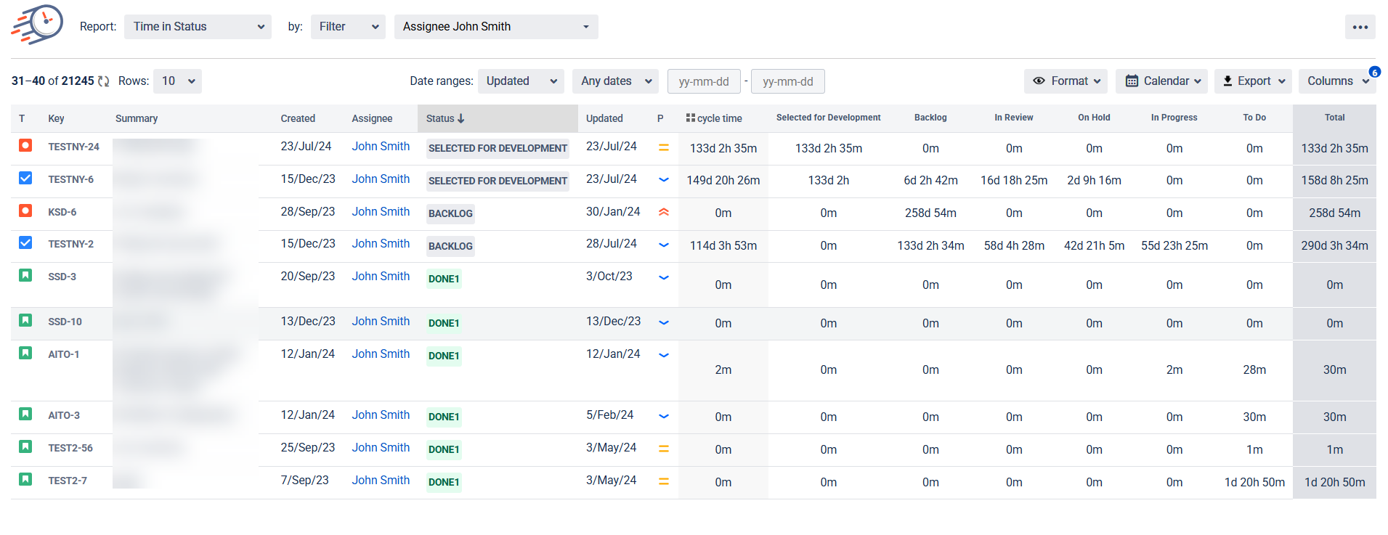The height and width of the screenshot is (535, 1388).
Task: Click the refresh icon beside 21245
Action: click(x=104, y=81)
